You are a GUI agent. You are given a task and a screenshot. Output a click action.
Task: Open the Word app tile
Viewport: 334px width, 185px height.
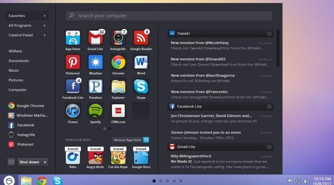click(x=141, y=62)
